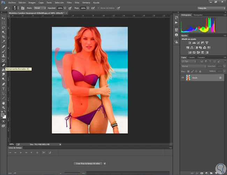Click the Info panel icon
The height and width of the screenshot is (175, 227).
tap(176, 35)
